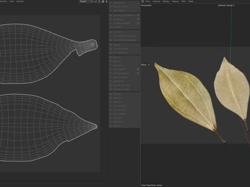250x187 pixels.
Task: Click the UV Peeler command icon
Action: pyautogui.click(x=110, y=32)
